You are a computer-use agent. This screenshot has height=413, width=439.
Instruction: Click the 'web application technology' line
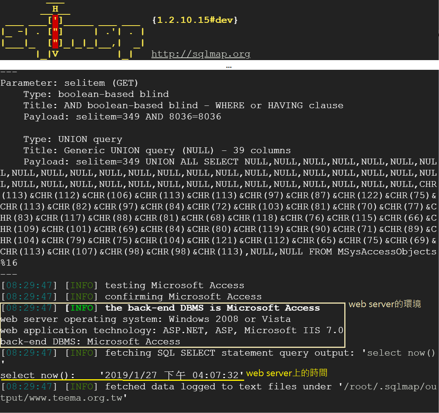coord(172,330)
